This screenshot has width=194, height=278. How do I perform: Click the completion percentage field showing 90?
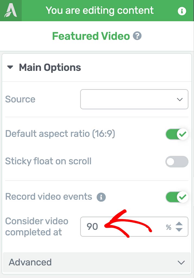point(134,227)
